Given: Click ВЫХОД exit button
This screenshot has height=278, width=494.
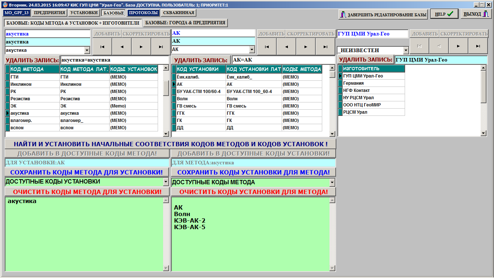Looking at the screenshot, I should [x=476, y=14].
